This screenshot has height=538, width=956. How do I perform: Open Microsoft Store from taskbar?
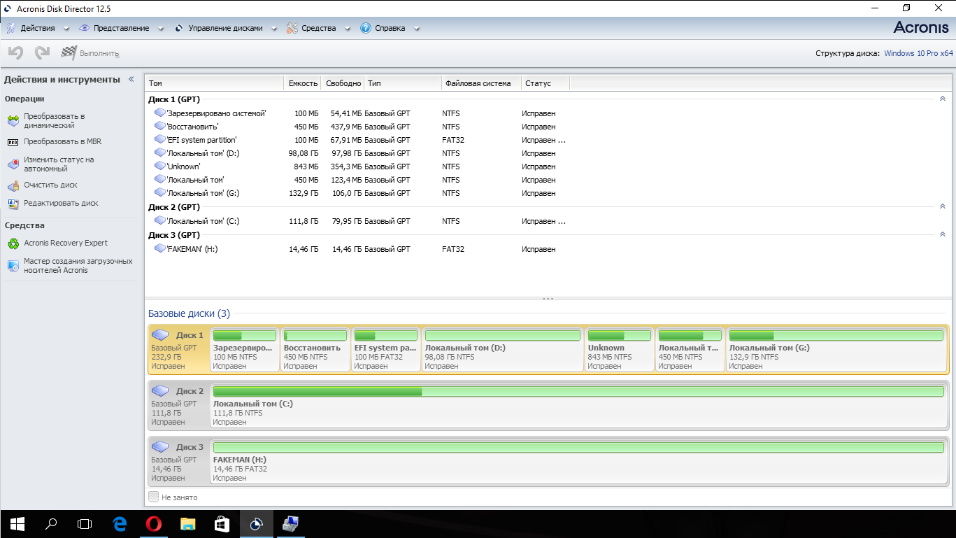pos(222,523)
